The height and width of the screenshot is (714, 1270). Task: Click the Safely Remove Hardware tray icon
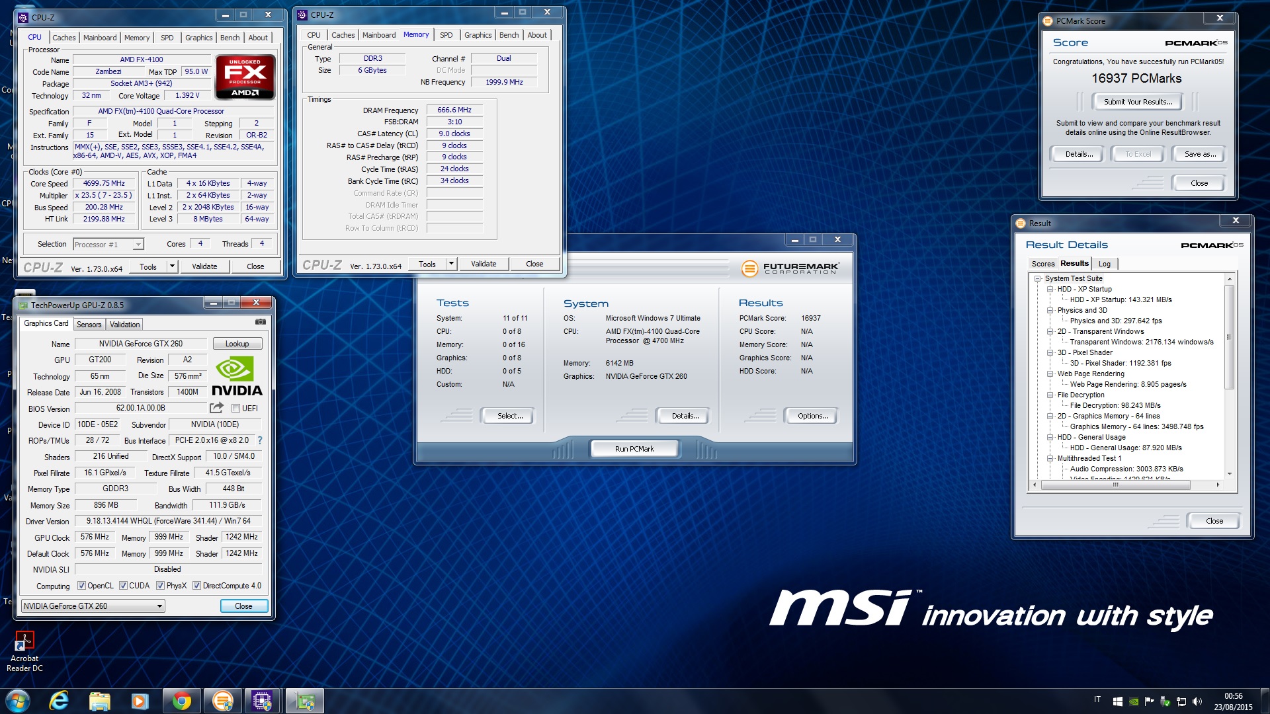coord(1165,701)
